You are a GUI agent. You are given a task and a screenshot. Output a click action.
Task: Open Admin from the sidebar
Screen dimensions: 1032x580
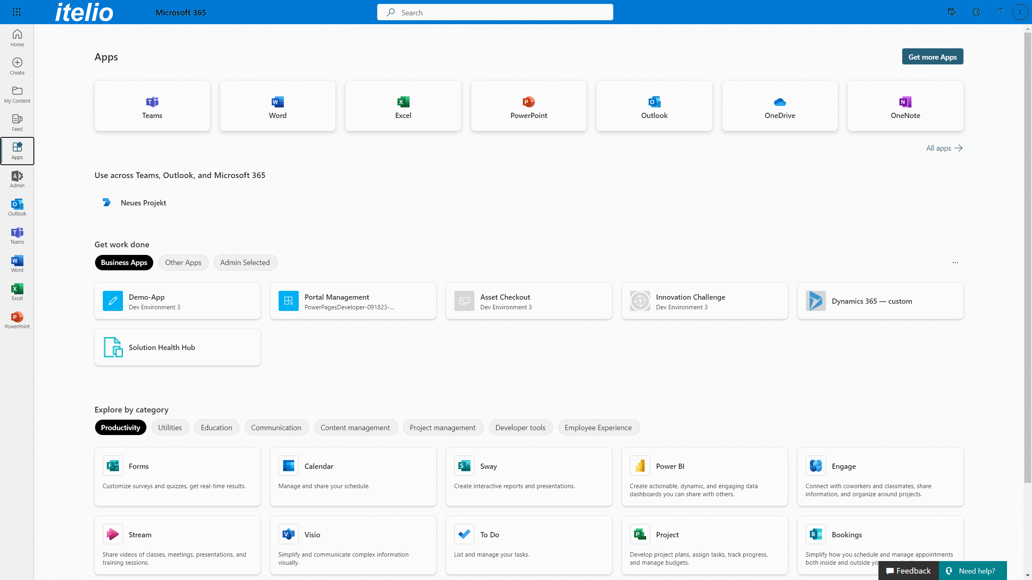(x=17, y=179)
